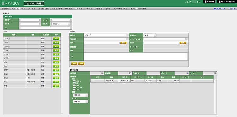Click edit button for 09011112222 row
Viewport: 237px width, 117px height.
[56, 70]
